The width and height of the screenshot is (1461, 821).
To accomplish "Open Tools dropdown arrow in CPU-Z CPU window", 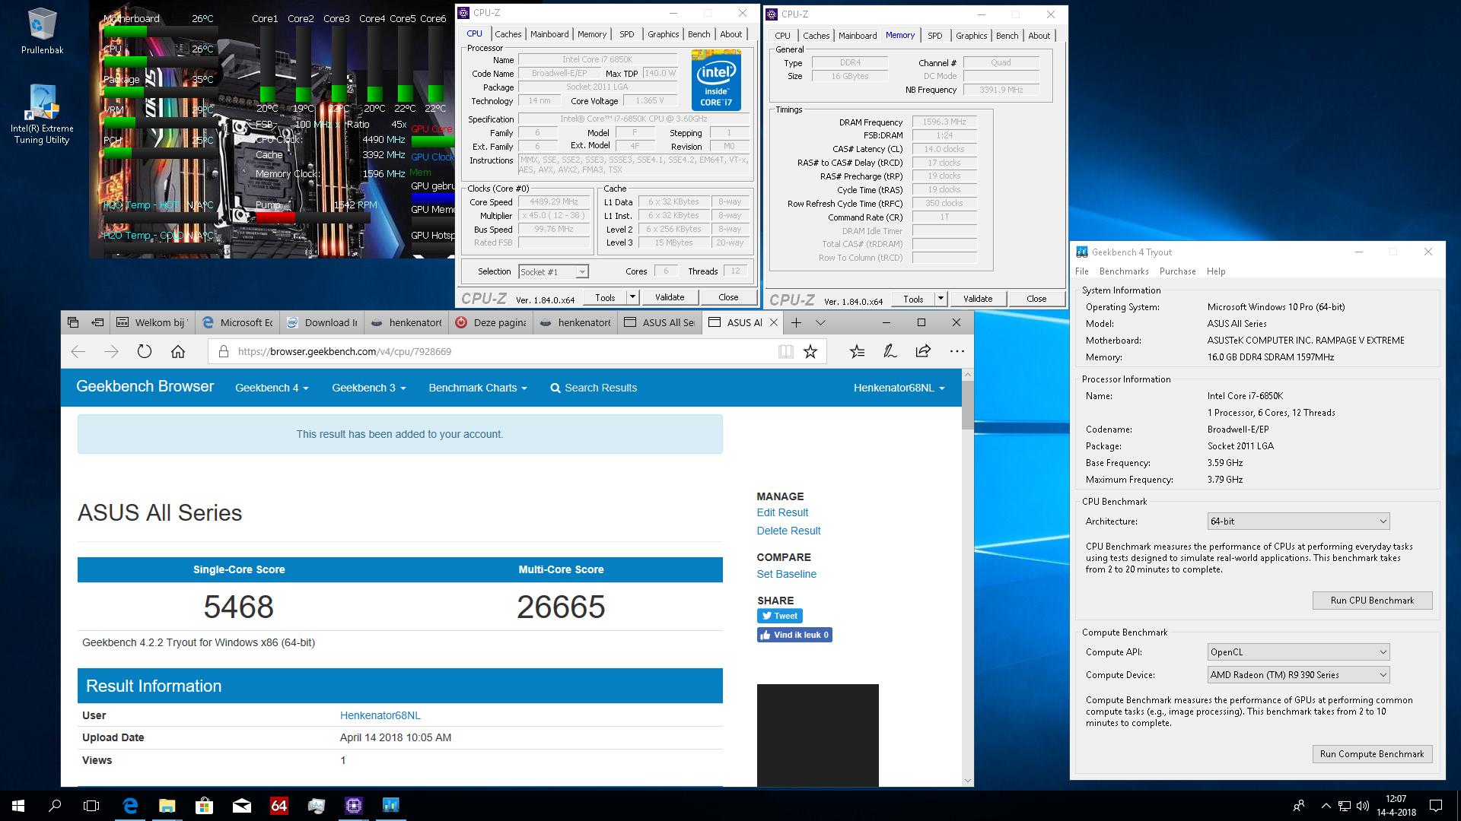I will (x=632, y=297).
